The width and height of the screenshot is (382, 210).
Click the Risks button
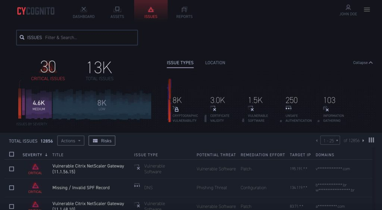102,140
